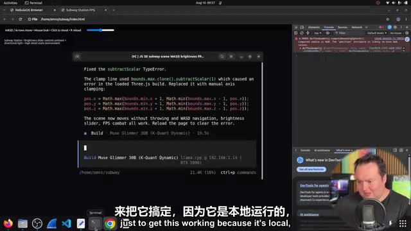Toggle live expression eye icon in console
This screenshot has height=231, width=411.
click(x=328, y=33)
